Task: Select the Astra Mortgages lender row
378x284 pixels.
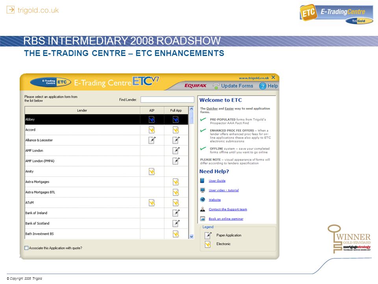Action: [107, 182]
